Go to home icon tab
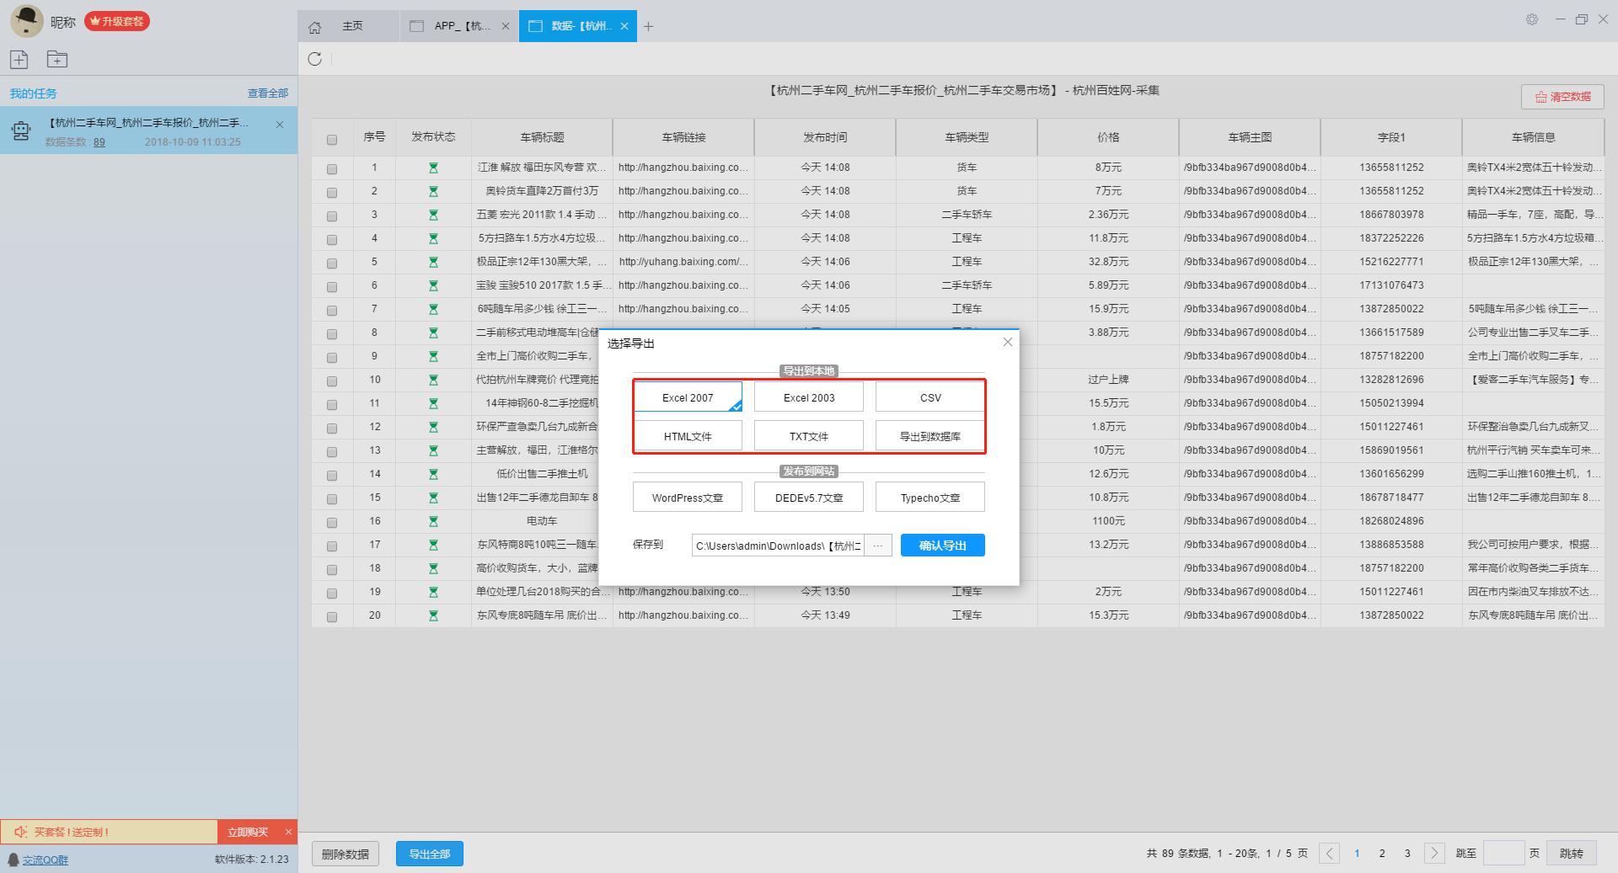 [314, 27]
